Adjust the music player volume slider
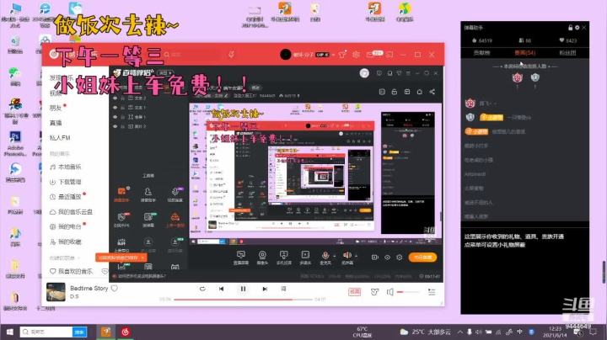This screenshot has height=340, width=607. 408,292
